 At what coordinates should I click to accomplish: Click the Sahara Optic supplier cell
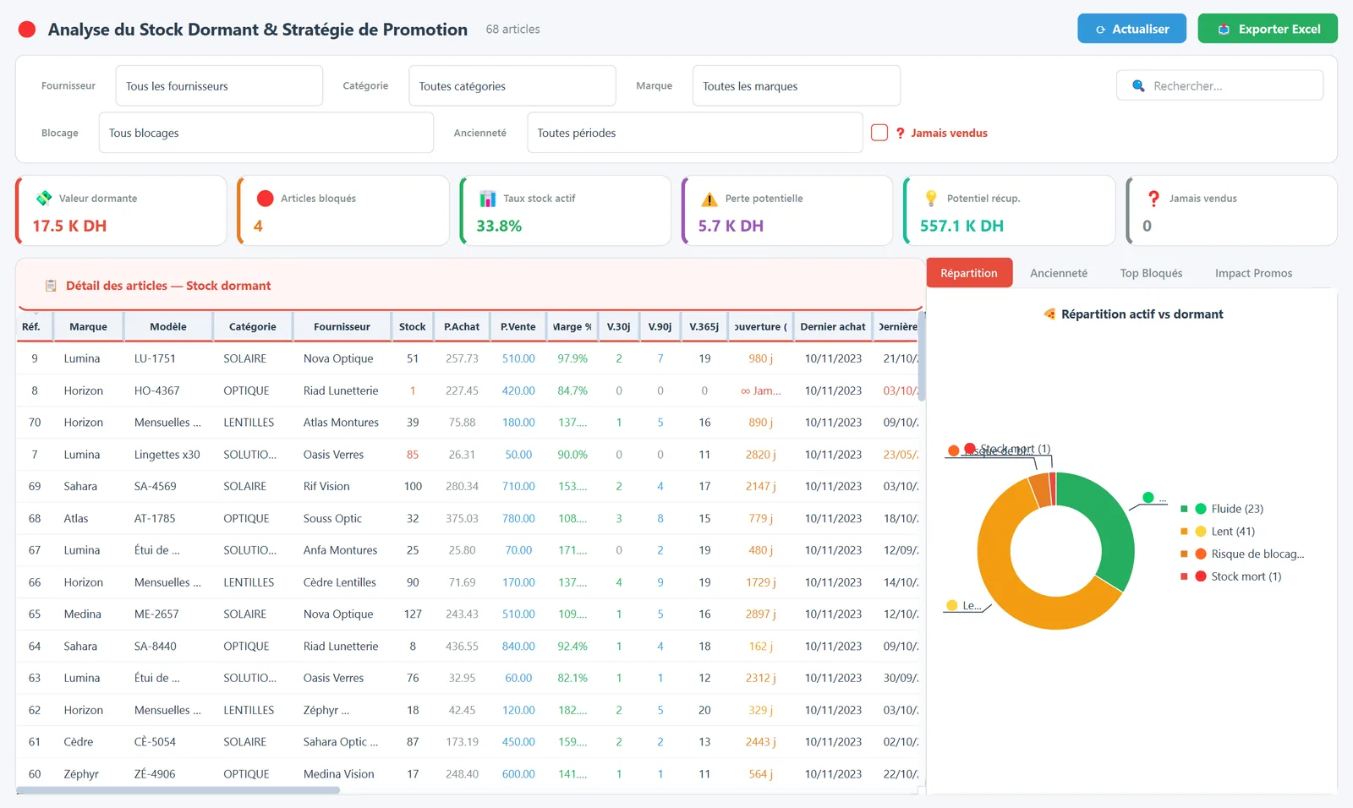click(x=341, y=742)
